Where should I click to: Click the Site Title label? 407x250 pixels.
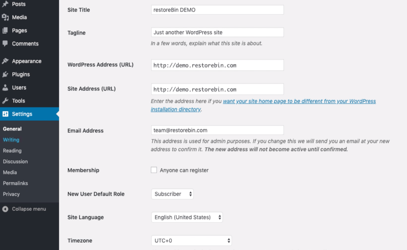click(79, 10)
